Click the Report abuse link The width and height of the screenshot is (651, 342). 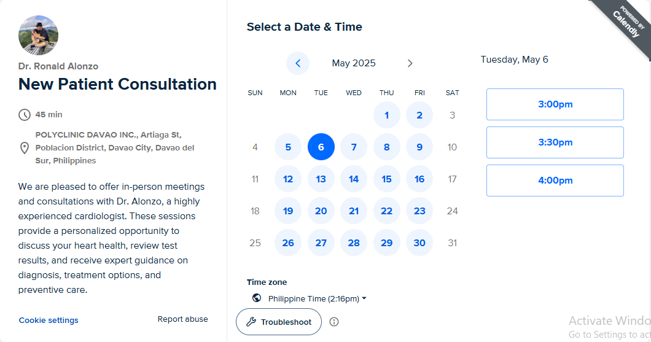(x=182, y=319)
